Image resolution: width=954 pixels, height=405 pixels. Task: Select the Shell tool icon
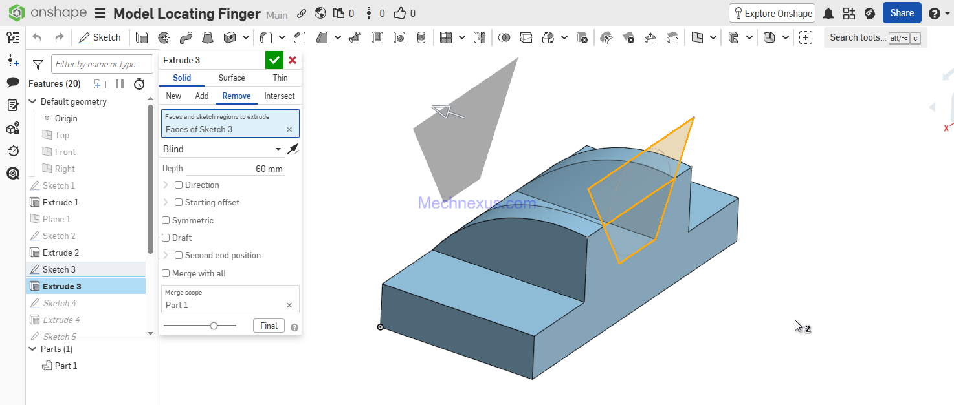[x=377, y=37]
